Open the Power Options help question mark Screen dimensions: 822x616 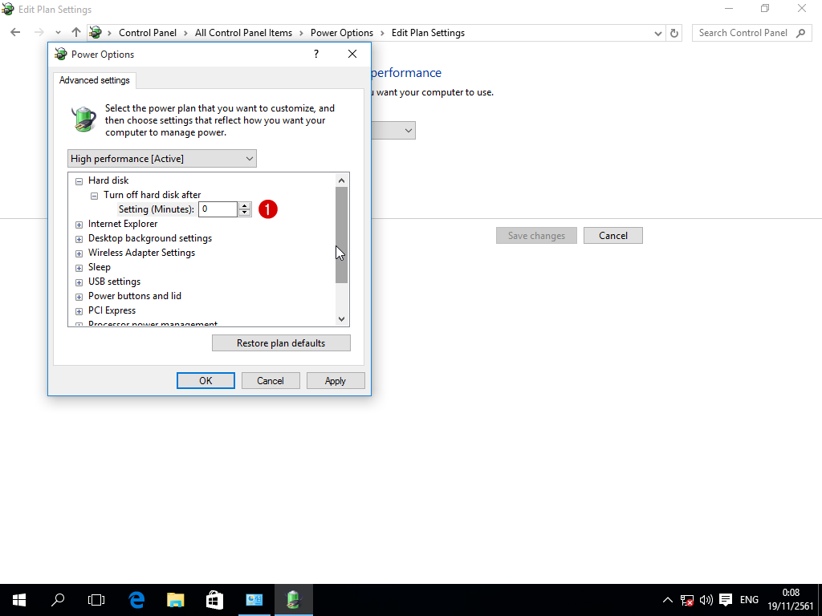coord(315,54)
